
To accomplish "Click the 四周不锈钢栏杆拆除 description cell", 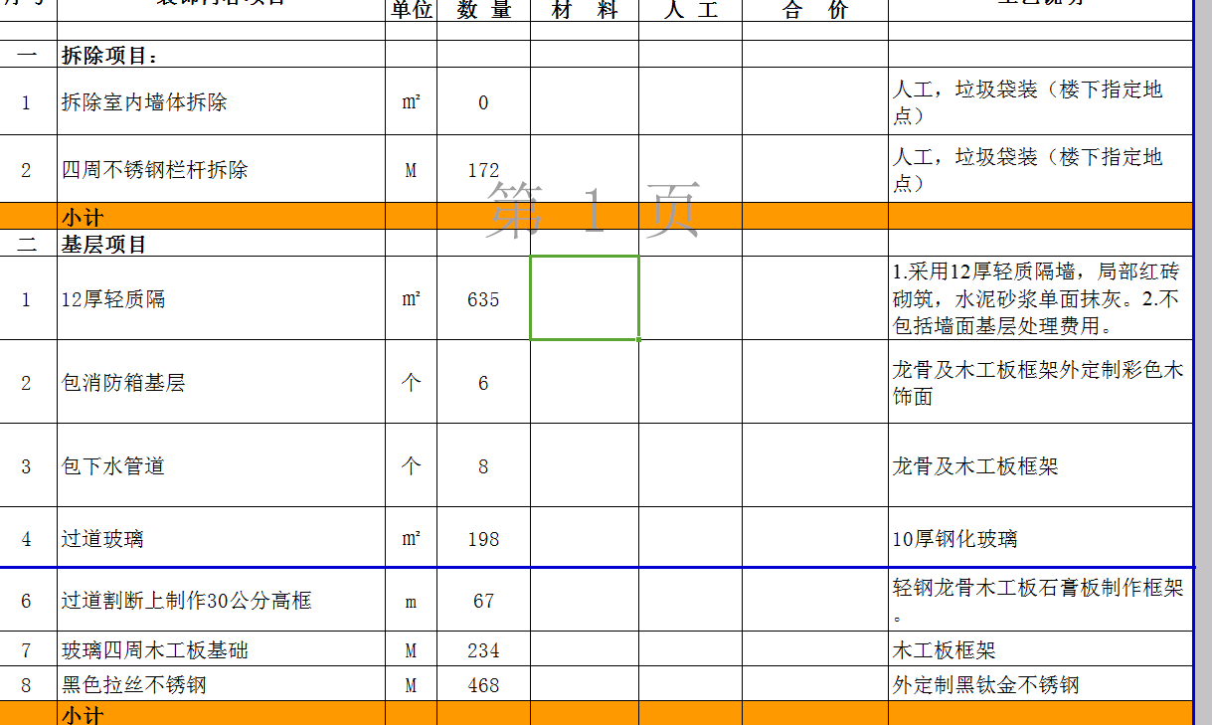I will (x=221, y=170).
